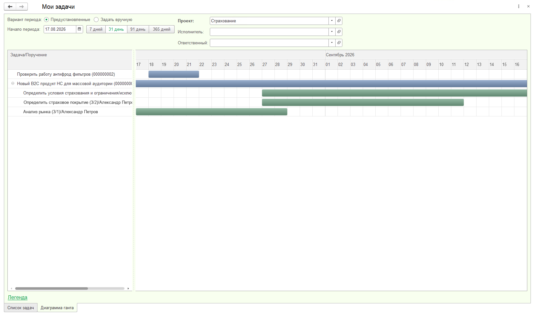Collapse the Новый B2C продукт task group

(13, 83)
